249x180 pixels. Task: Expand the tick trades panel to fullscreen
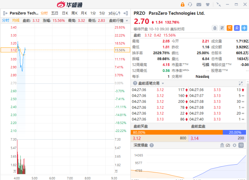(241, 83)
